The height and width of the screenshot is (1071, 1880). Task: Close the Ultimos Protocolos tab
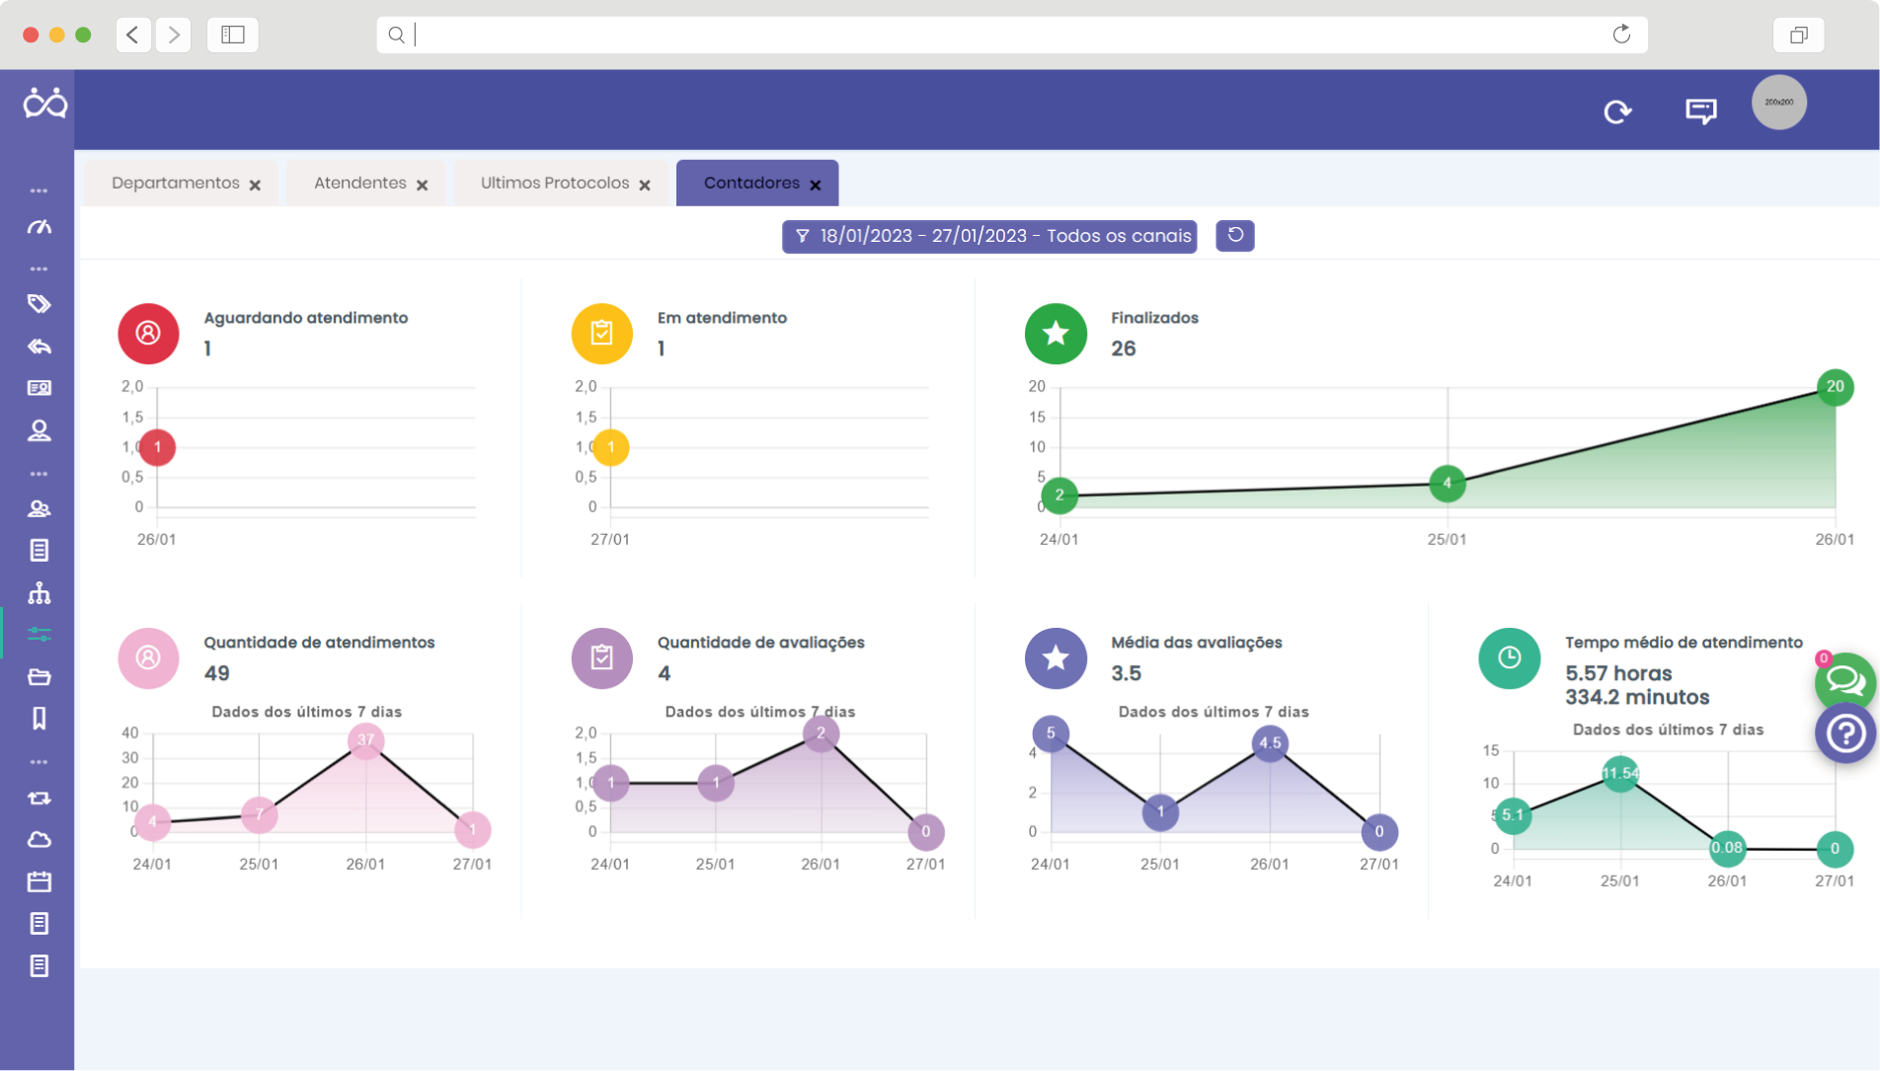pyautogui.click(x=645, y=185)
